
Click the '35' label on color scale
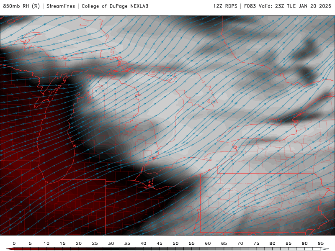click(x=127, y=243)
